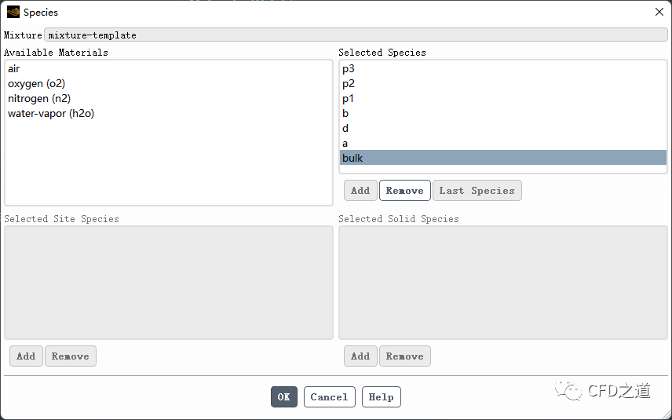Click the Fluent logo icon in title bar
672x420 pixels.
coord(13,12)
